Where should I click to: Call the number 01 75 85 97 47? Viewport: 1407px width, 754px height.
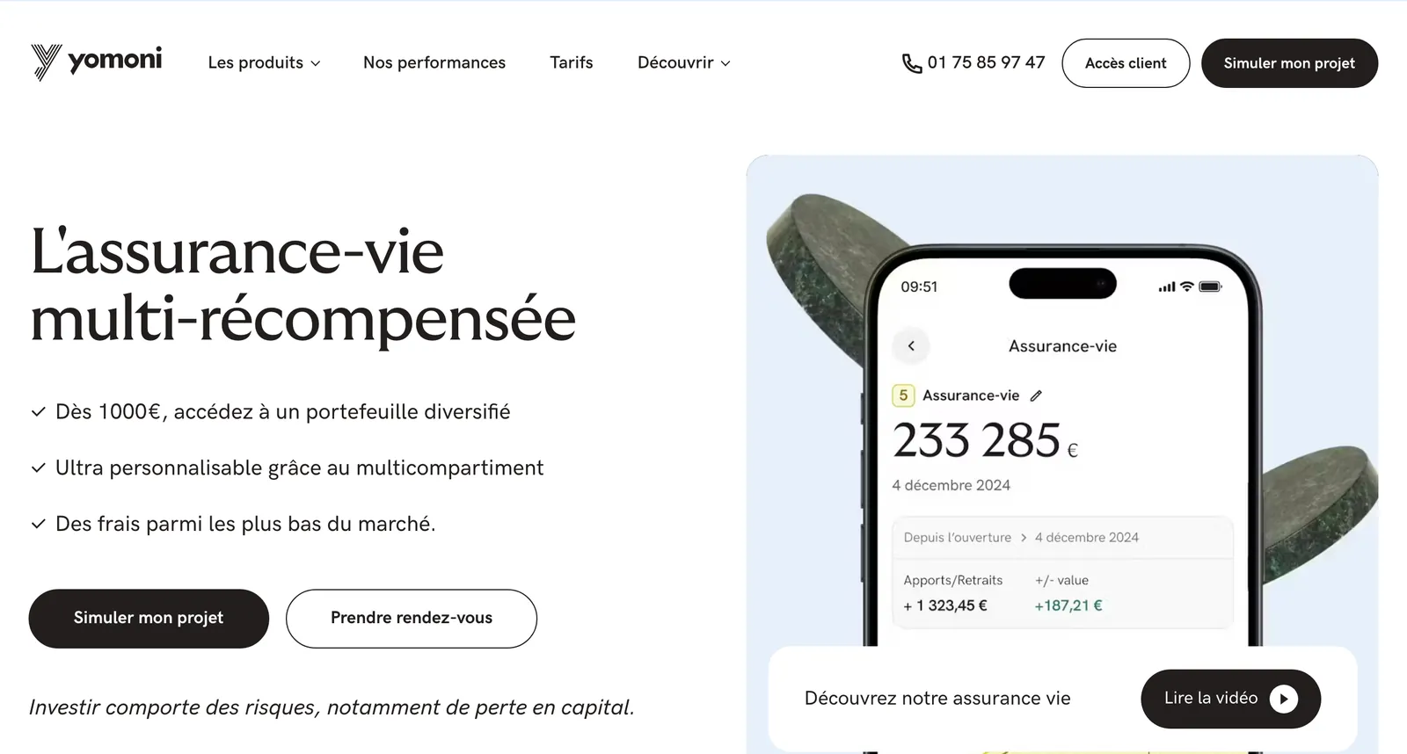pos(986,62)
